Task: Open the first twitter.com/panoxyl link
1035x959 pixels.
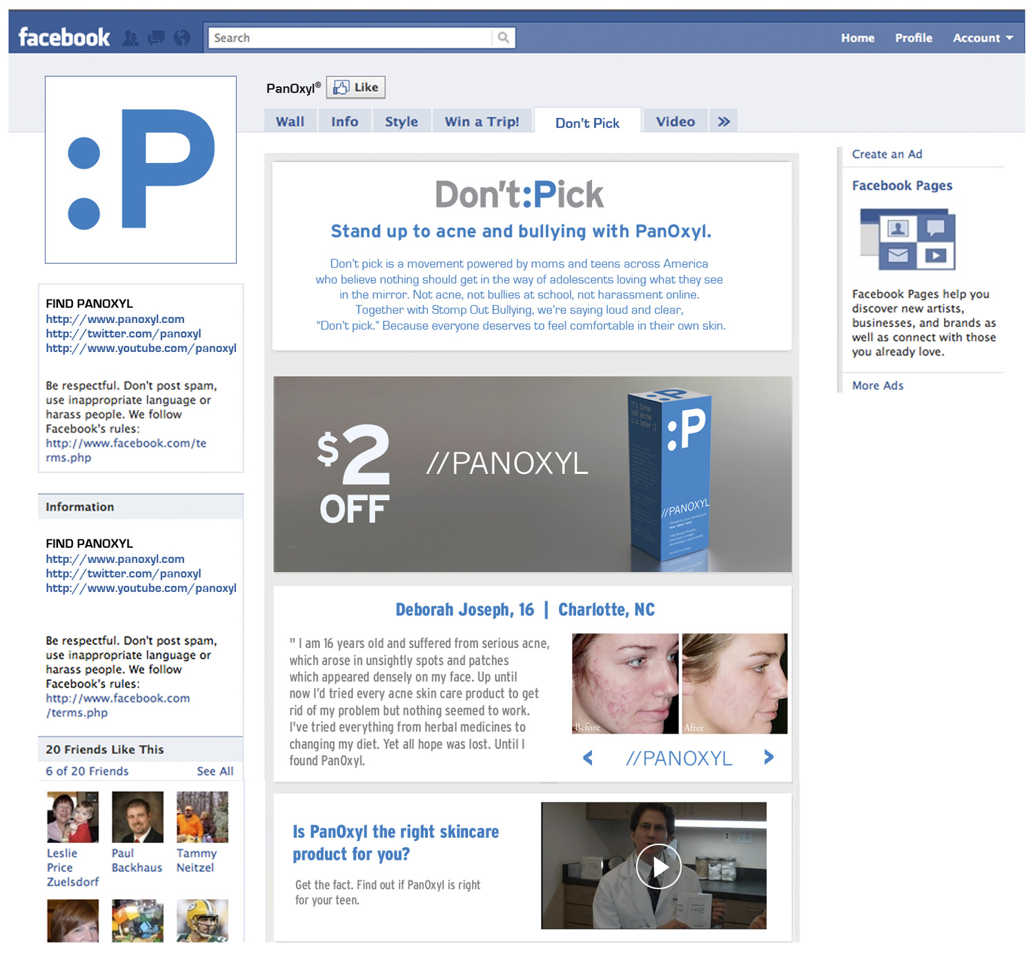Action: tap(124, 334)
